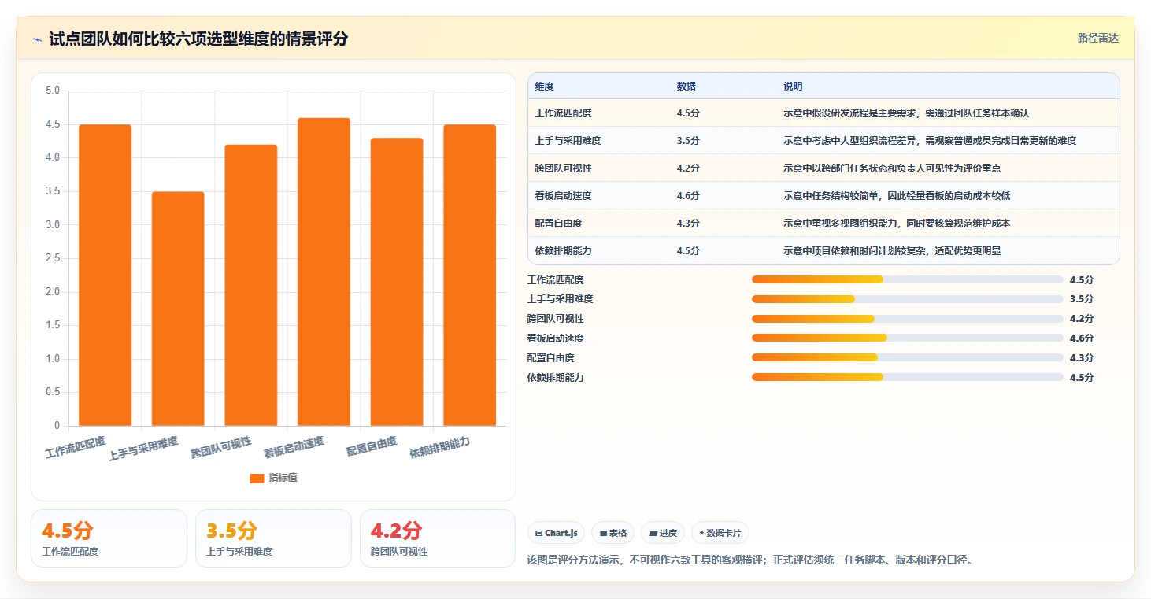
Task: Click the 工作流匹配度 bar in the chart
Action: [105, 275]
